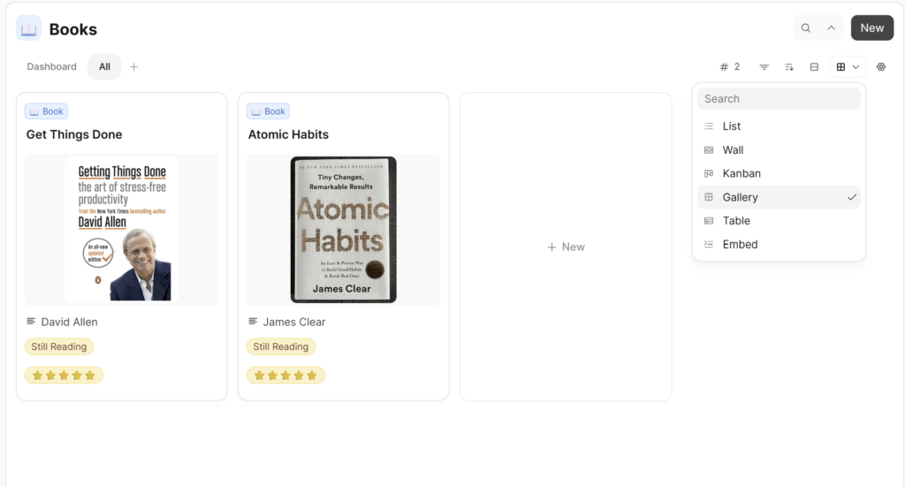
Task: Click the card layout icon beside sort
Action: click(x=814, y=67)
